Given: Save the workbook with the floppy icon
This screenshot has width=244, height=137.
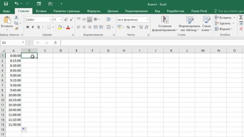Looking at the screenshot, I should click(6, 4).
